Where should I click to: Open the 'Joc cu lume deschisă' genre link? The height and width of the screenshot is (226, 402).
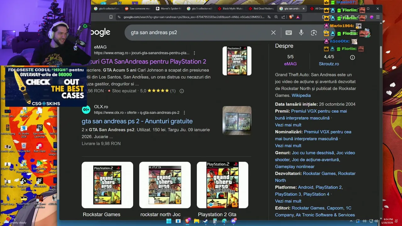[x=313, y=153]
